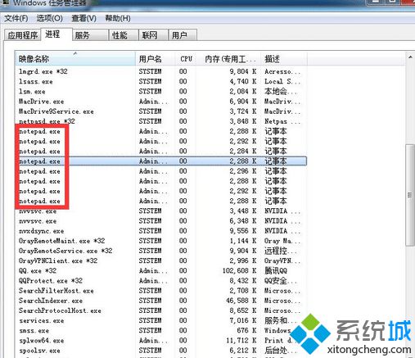Open the 文件(F) menu

tap(16, 18)
